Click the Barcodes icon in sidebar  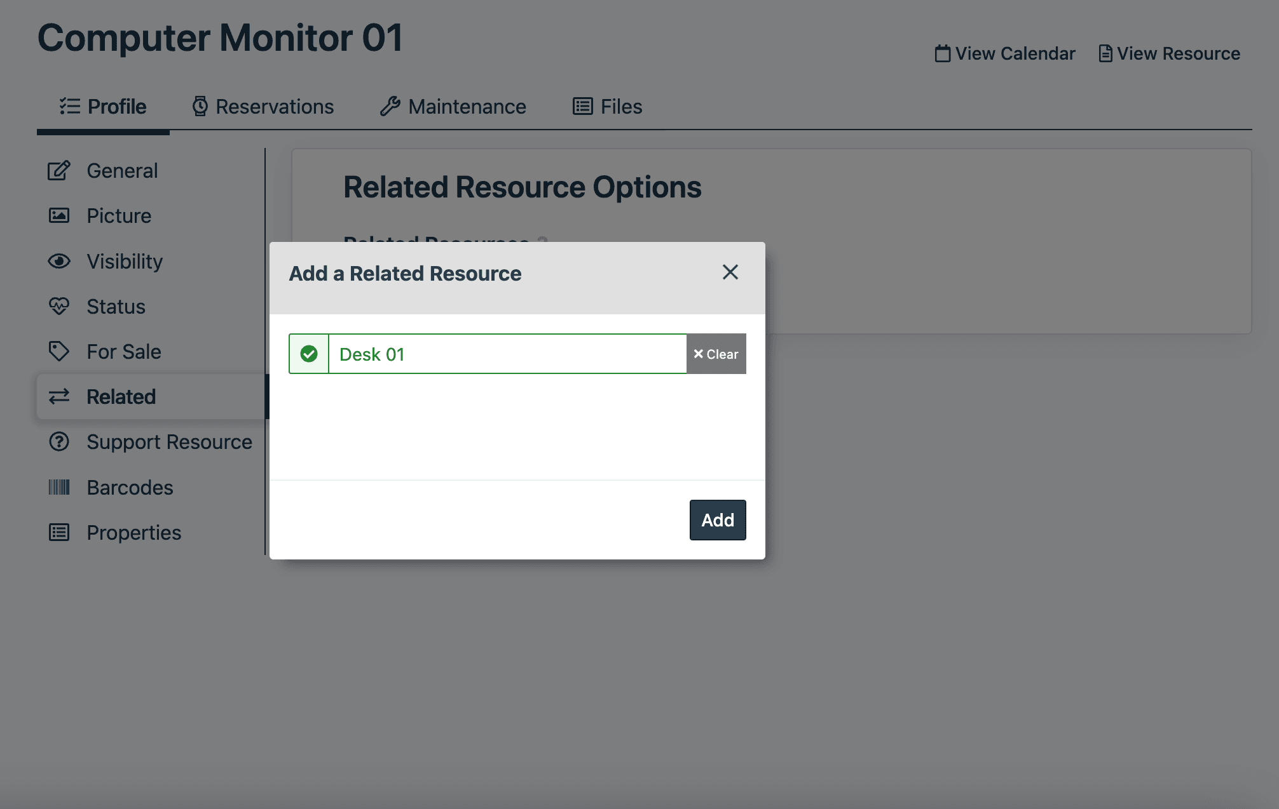(x=58, y=487)
